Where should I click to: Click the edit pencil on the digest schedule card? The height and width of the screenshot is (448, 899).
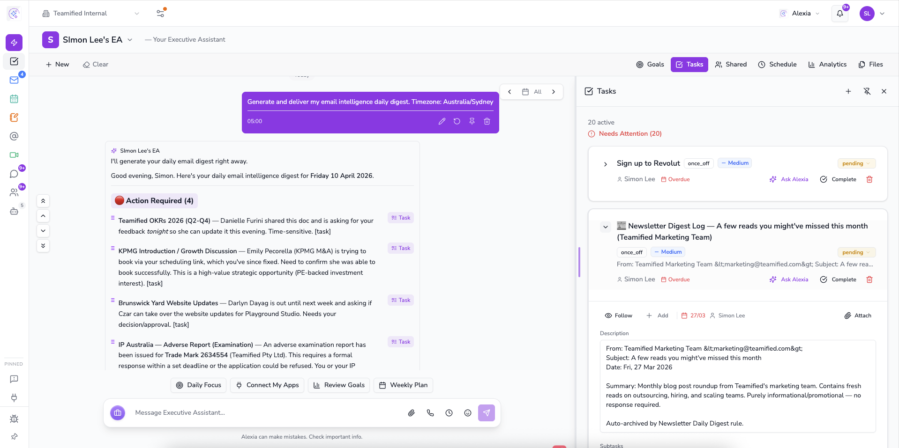pos(442,121)
